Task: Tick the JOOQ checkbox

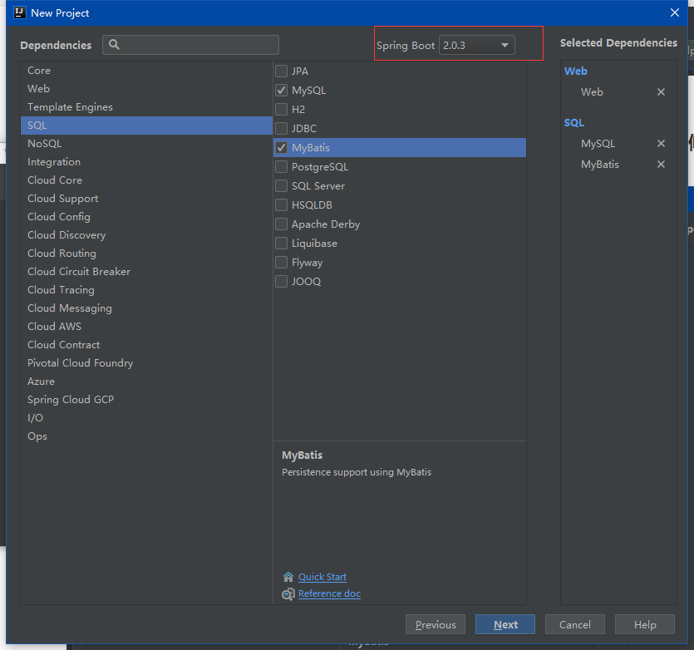Action: pyautogui.click(x=282, y=281)
